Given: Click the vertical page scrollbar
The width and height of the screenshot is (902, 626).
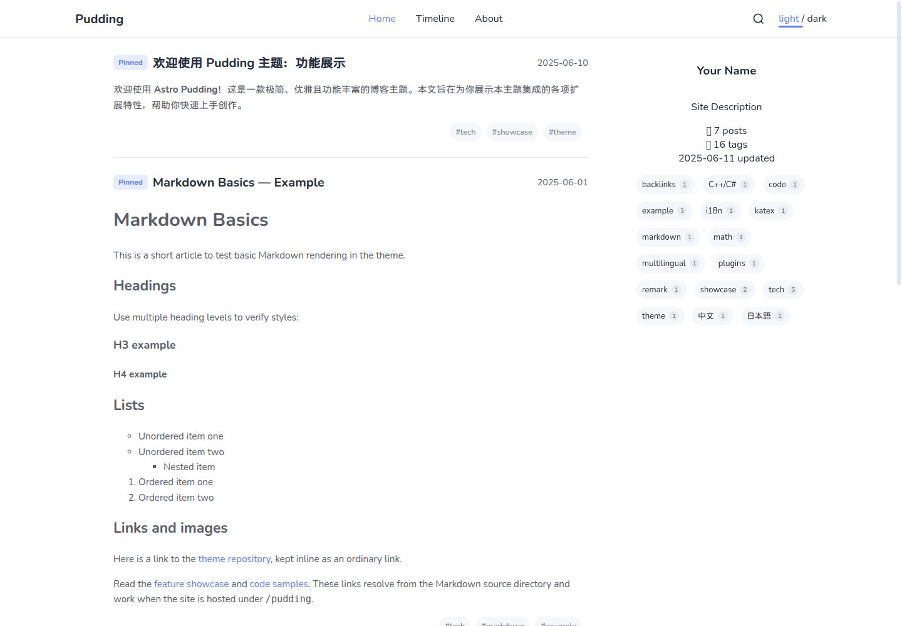Looking at the screenshot, I should [899, 144].
